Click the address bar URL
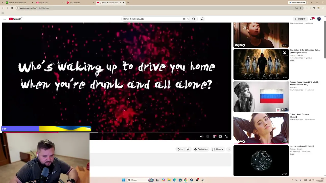This screenshot has height=183, width=326. [x=35, y=8]
